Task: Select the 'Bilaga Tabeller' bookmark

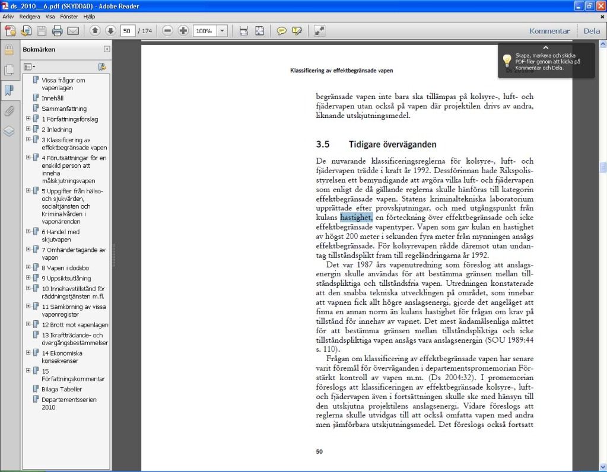Action: 62,389
